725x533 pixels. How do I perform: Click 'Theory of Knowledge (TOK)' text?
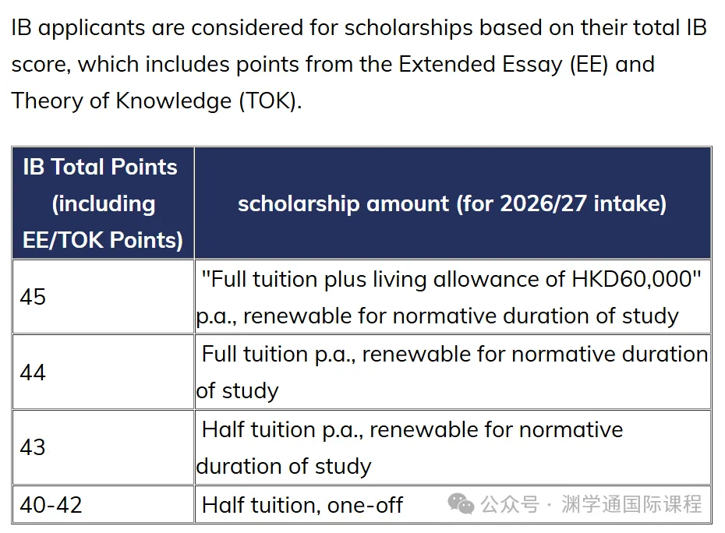tap(156, 101)
